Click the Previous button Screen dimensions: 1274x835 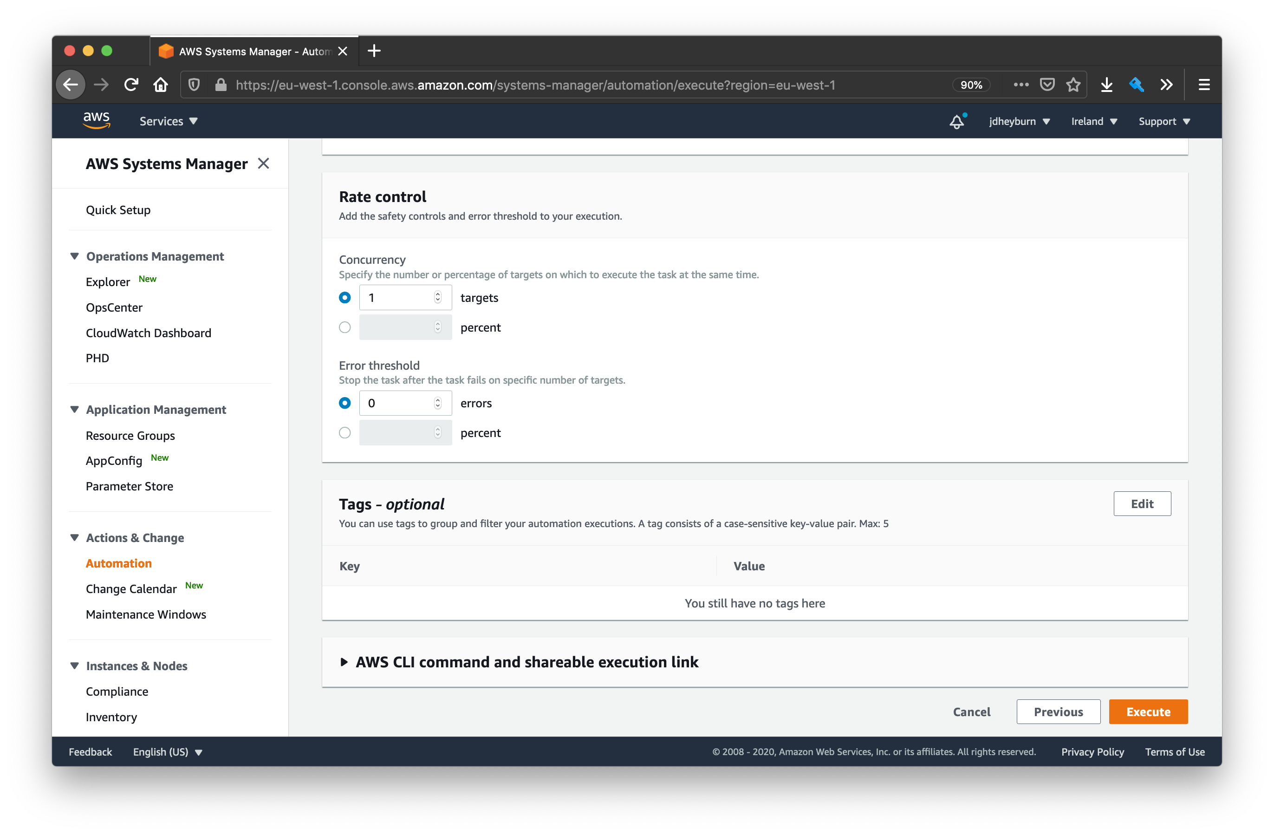[1058, 711]
